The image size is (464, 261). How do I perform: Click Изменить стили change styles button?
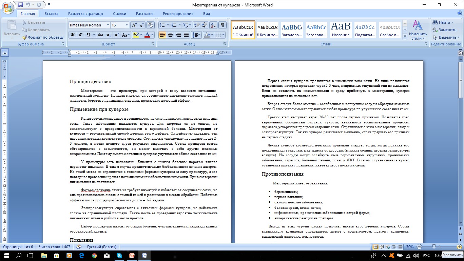pyautogui.click(x=418, y=30)
